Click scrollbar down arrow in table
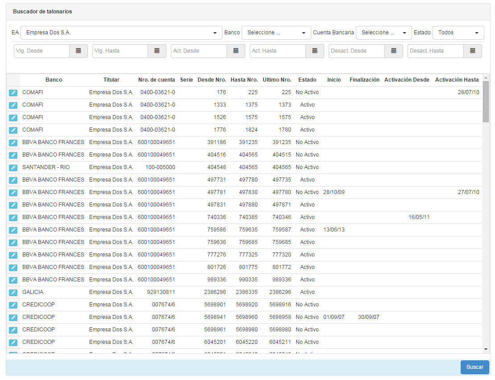This screenshot has width=495, height=380. point(486,349)
